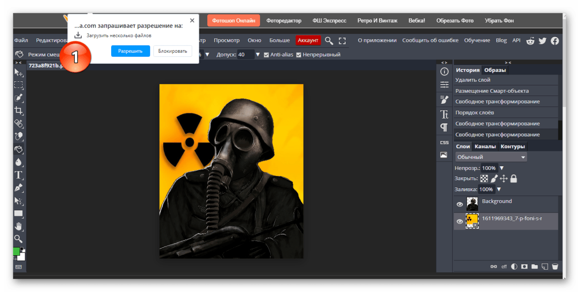Create a new folder in layers
This screenshot has width=579, height=292.
534,266
